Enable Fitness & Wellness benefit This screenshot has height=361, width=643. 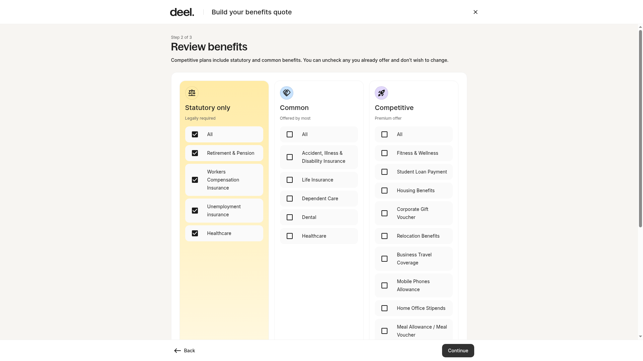point(384,153)
